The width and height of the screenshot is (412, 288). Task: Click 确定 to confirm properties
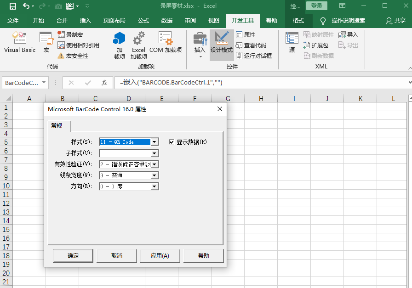(73, 256)
